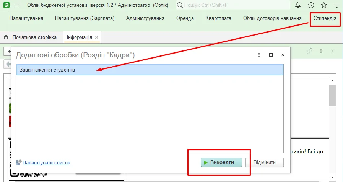Click the Виконати button
This screenshot has width=343, height=182.
[221, 162]
